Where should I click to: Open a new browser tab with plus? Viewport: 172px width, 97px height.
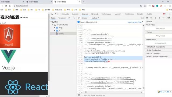[x=84, y=2]
